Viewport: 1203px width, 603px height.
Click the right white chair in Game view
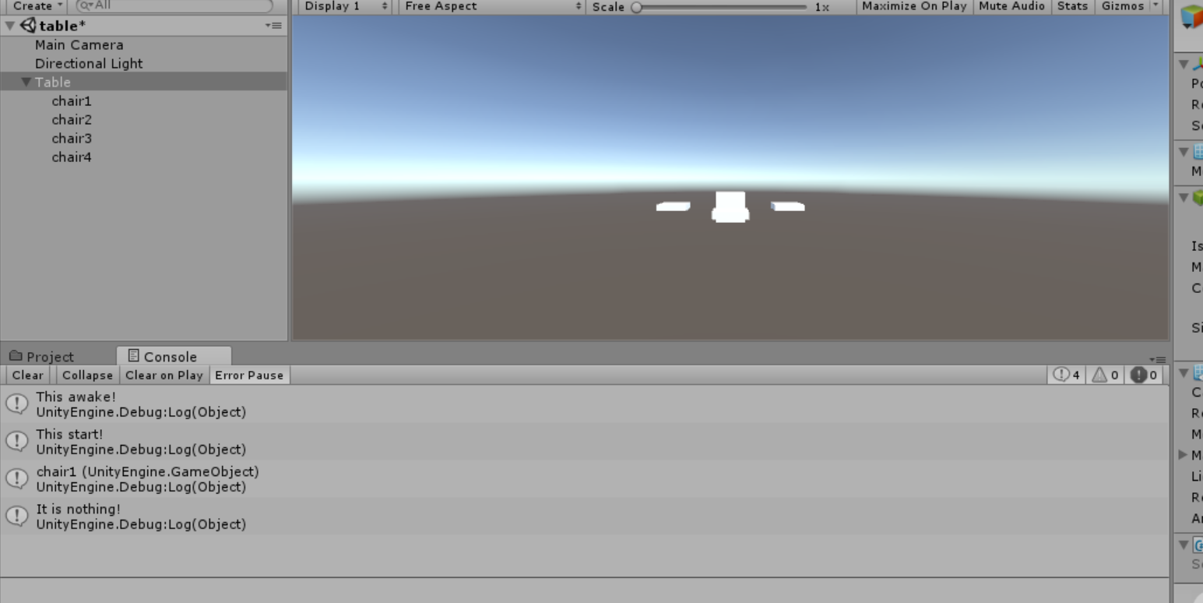click(x=787, y=206)
